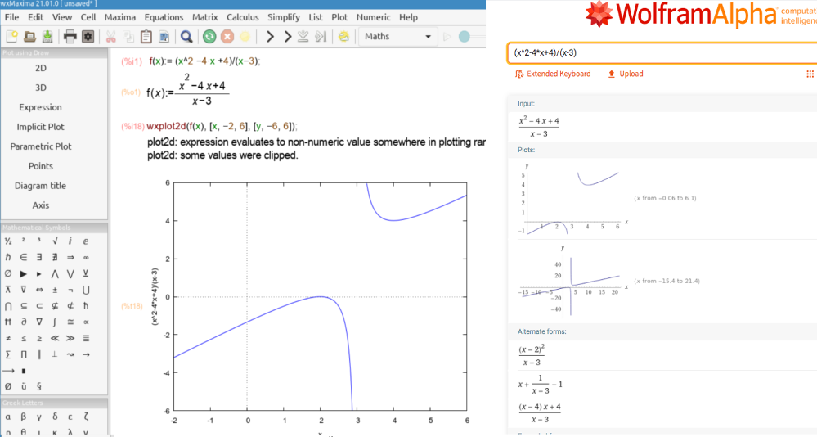This screenshot has width=817, height=437.
Task: Open the Cell menu
Action: (x=88, y=17)
